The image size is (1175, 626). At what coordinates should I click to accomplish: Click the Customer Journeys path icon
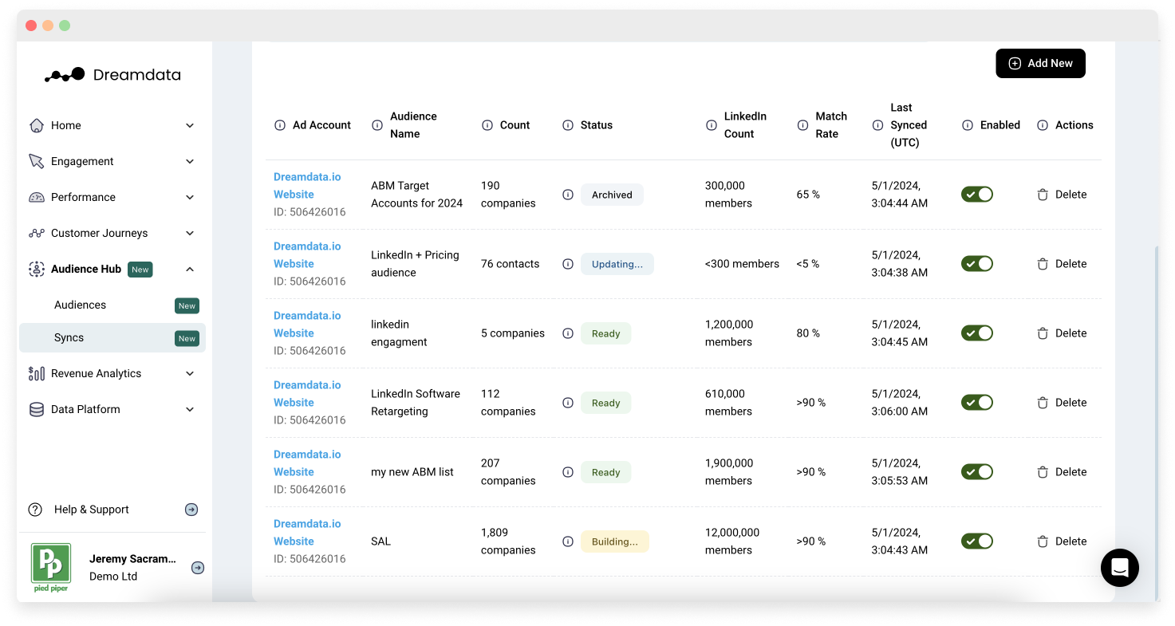(36, 233)
